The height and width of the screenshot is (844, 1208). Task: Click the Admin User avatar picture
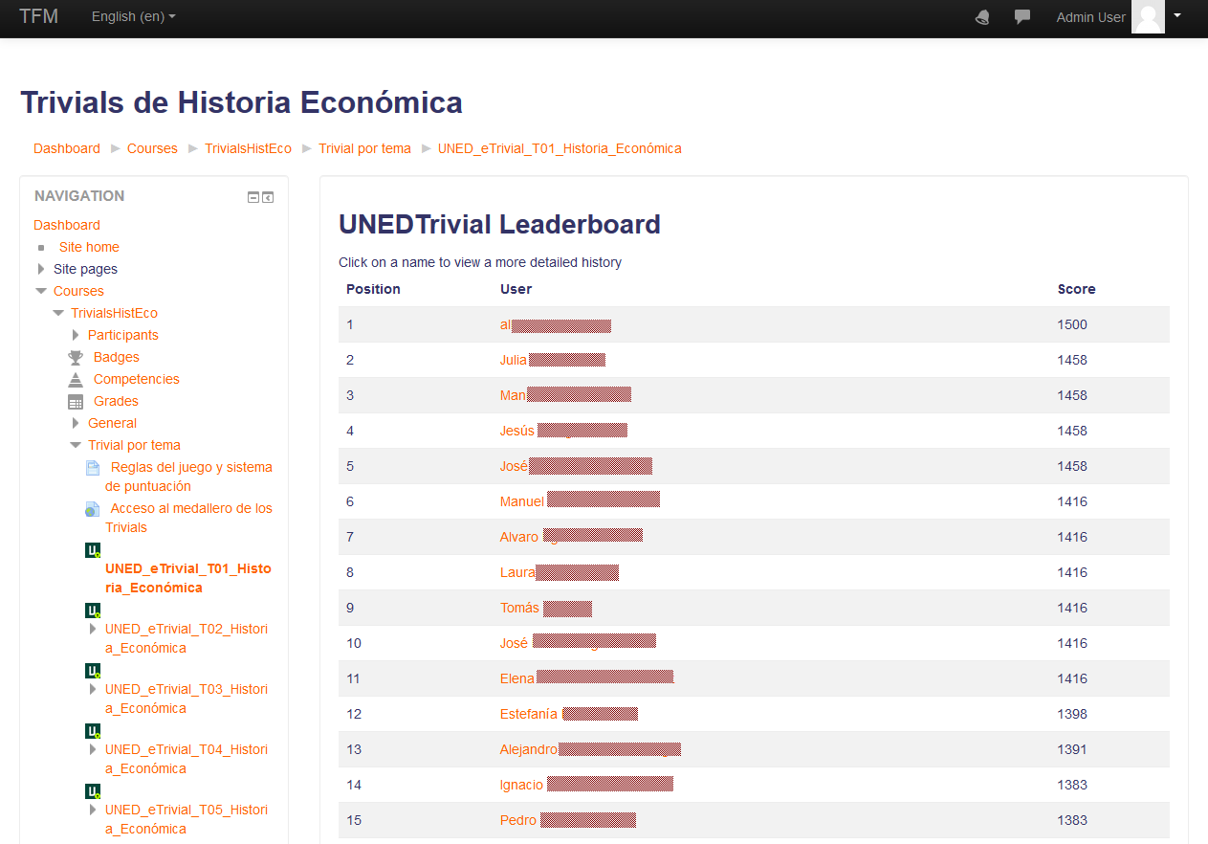coord(1148,17)
